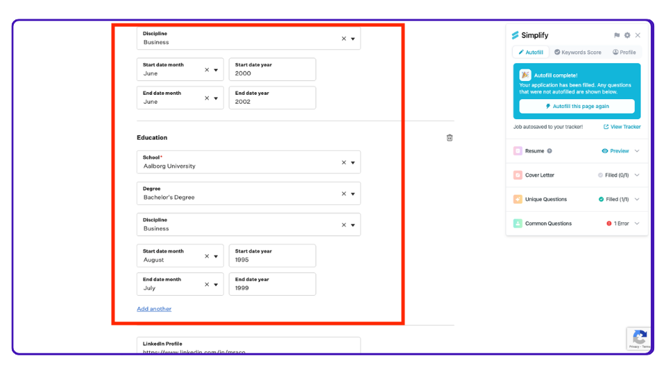Click the red 1 Error indicator
This screenshot has height=374, width=666.
pos(617,224)
